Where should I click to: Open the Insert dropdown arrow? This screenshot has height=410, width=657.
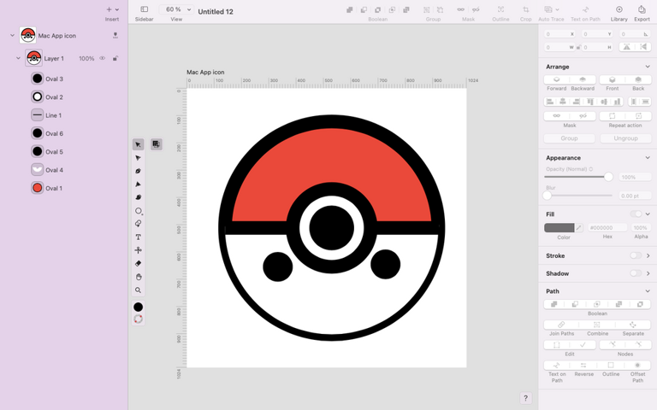point(117,9)
